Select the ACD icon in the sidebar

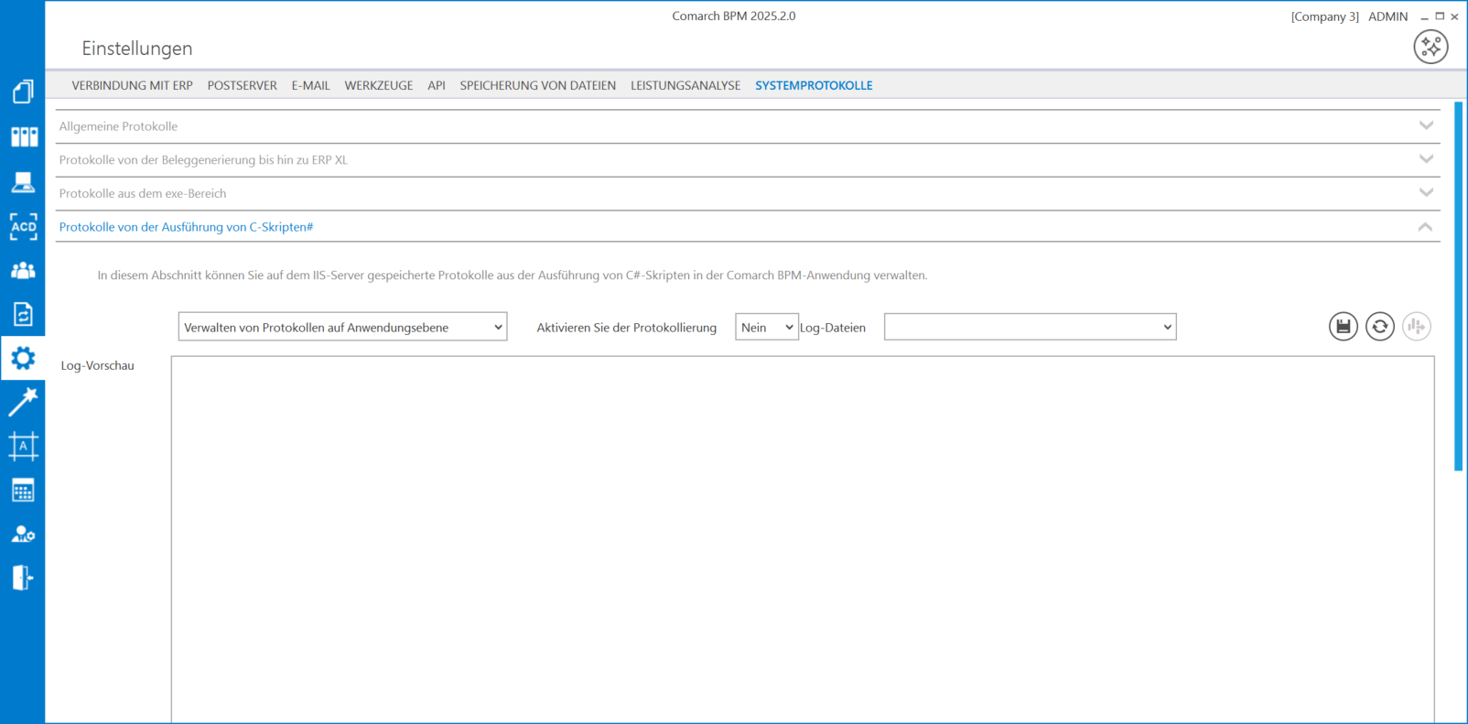[24, 227]
